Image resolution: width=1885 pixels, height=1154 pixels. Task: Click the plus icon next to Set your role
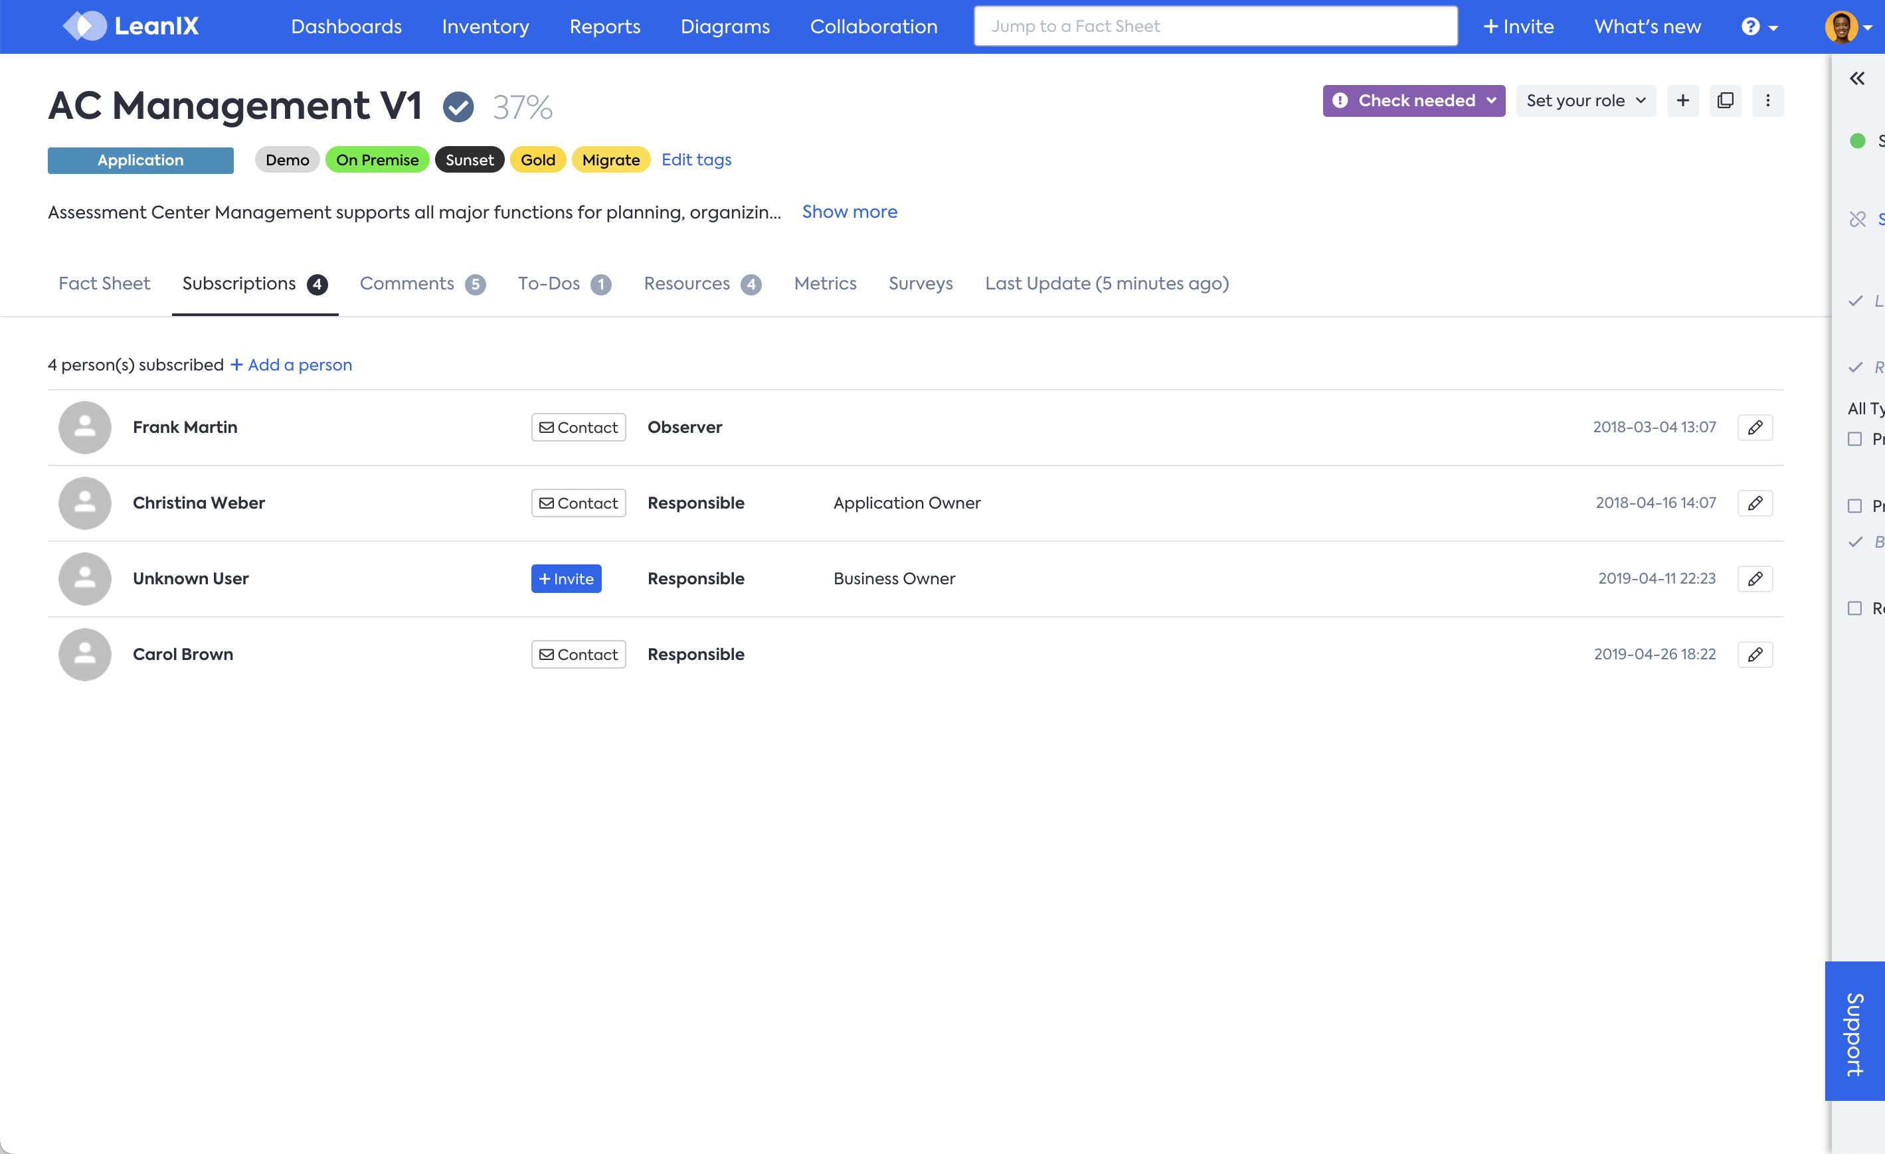pyautogui.click(x=1682, y=101)
